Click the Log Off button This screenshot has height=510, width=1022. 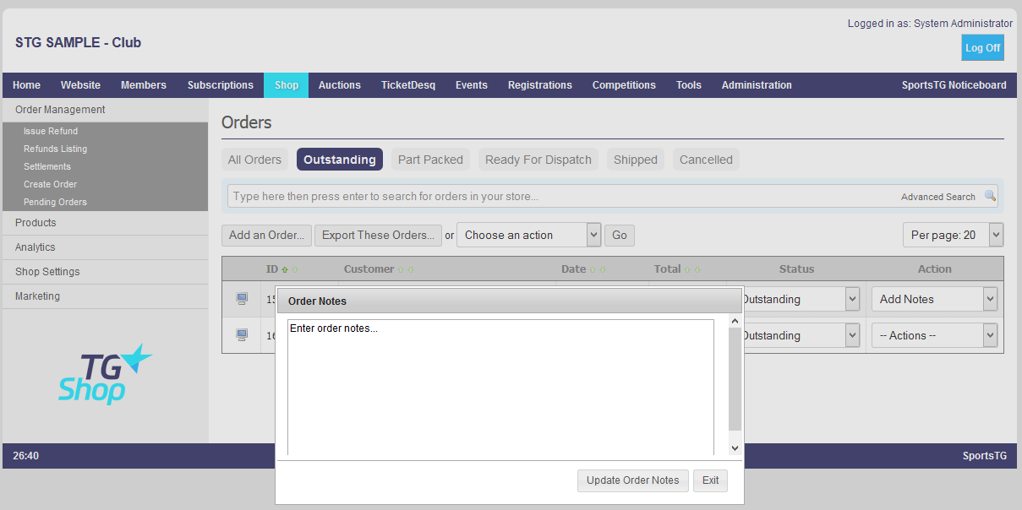coord(982,48)
